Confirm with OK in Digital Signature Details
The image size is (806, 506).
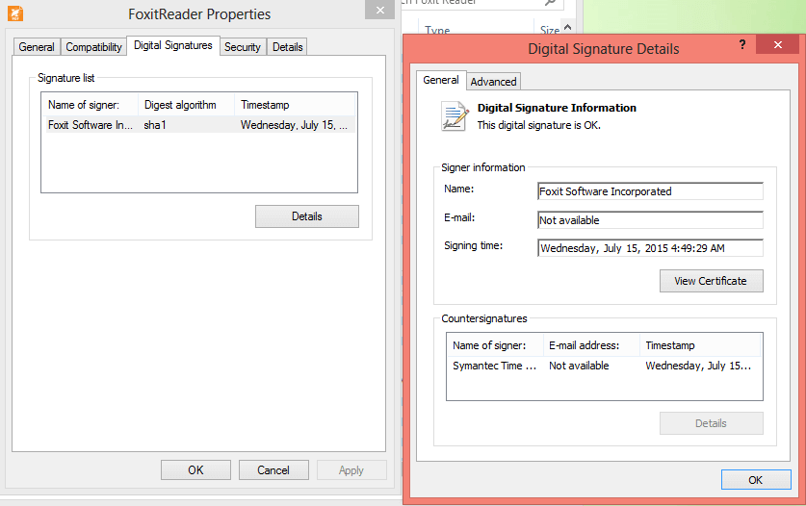755,480
